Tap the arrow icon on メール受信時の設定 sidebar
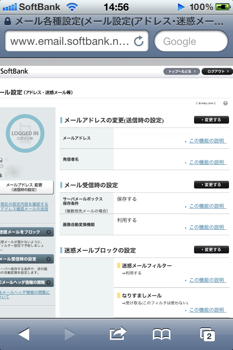Image resolution: width=233 pixels, height=350 pixels. pos(48,259)
